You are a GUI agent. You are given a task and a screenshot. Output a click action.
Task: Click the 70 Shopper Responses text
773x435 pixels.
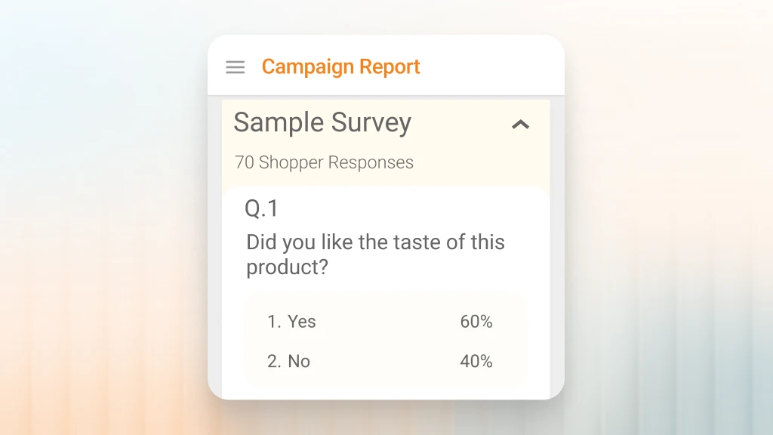(324, 162)
